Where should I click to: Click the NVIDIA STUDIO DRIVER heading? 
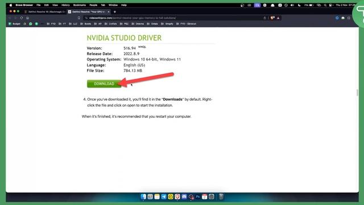[124, 38]
